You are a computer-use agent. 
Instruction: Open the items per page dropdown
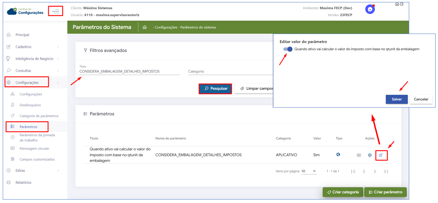coord(309,171)
